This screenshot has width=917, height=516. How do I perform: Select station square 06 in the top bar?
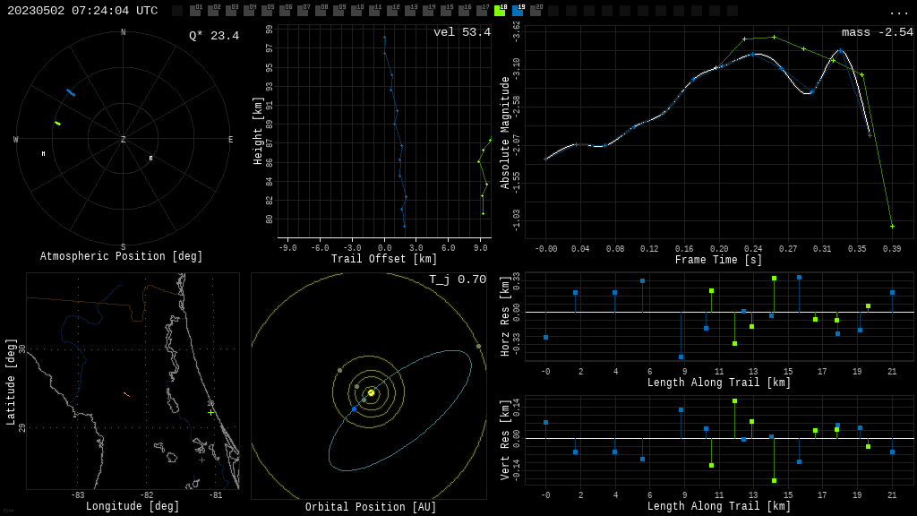coord(285,11)
